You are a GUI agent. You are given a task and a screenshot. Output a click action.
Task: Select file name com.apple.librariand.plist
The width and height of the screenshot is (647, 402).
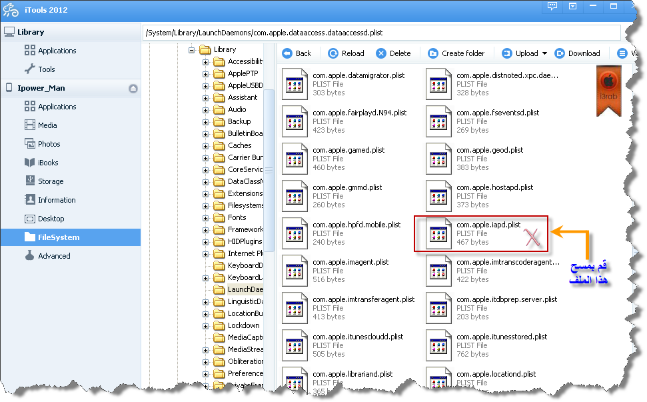pyautogui.click(x=352, y=374)
